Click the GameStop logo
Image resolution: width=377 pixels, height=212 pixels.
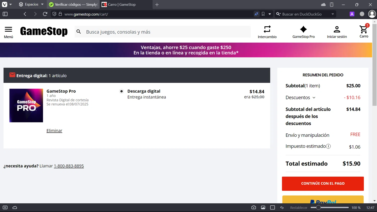click(x=44, y=31)
